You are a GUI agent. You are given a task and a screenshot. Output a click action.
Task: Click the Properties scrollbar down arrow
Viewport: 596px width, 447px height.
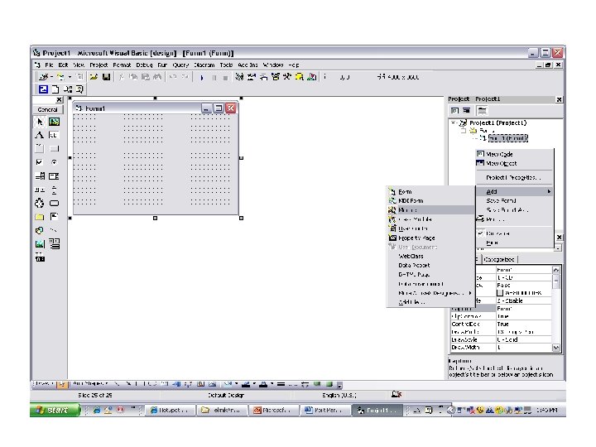coord(556,348)
